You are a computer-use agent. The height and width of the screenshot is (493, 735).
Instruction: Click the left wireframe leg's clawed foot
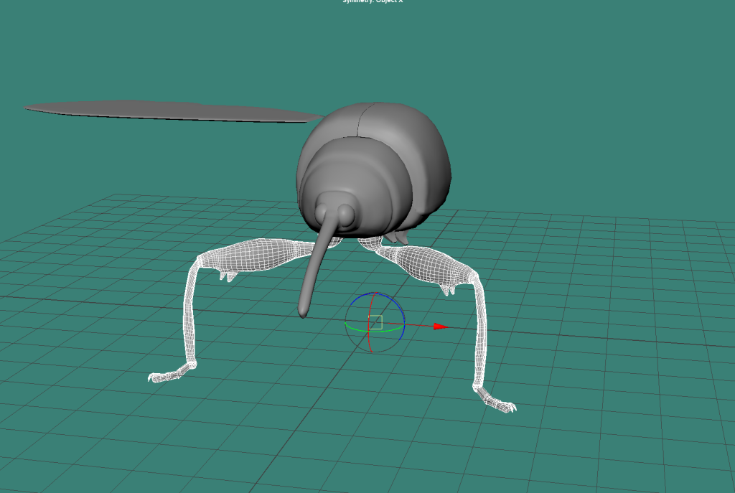[x=167, y=375]
